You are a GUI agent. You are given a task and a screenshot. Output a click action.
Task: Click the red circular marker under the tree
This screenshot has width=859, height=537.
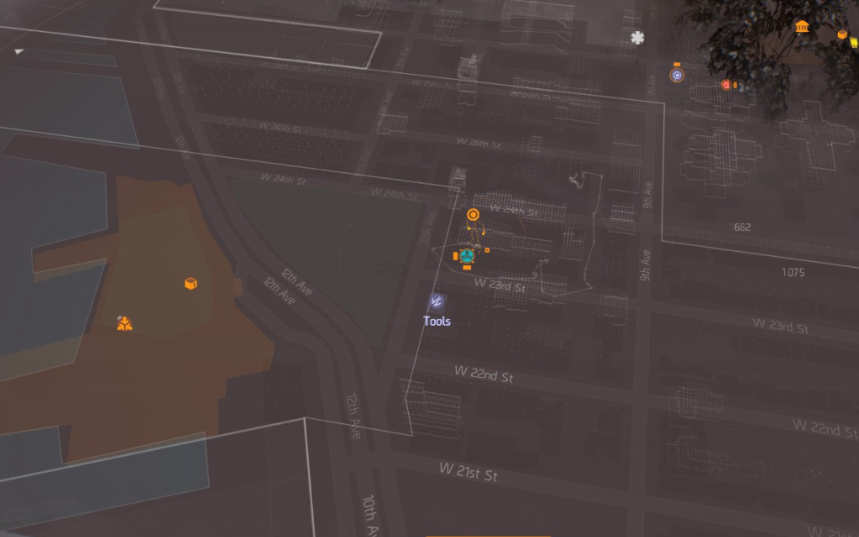(726, 85)
